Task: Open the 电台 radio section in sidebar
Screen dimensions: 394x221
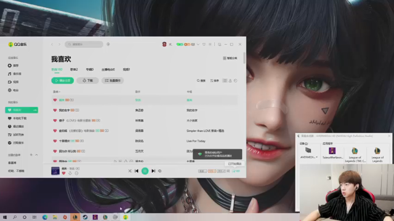Action: [13, 90]
